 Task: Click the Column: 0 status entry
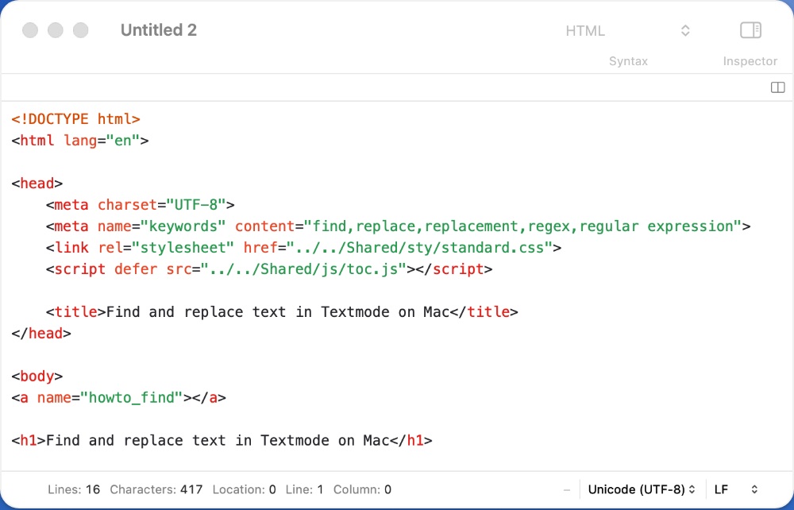362,489
